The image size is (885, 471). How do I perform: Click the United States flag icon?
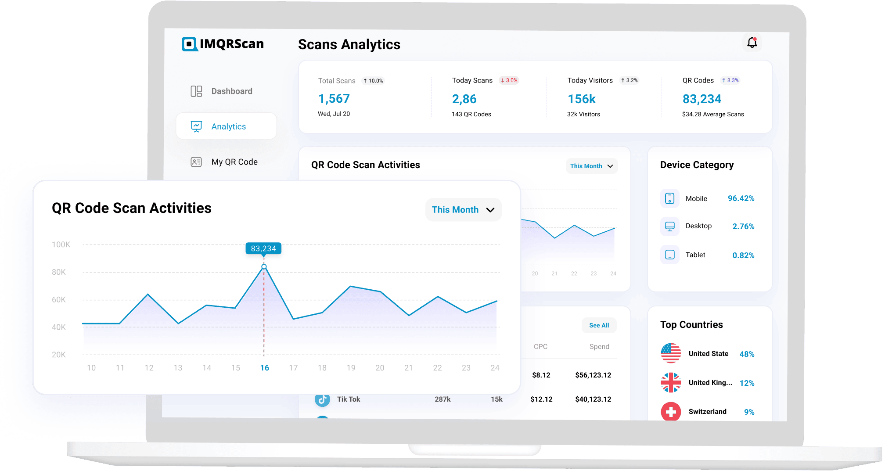point(671,353)
